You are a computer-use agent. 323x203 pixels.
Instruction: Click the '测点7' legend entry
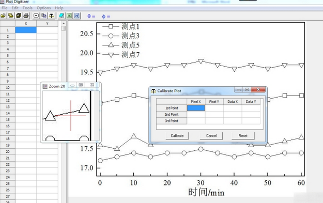[x=121, y=55]
